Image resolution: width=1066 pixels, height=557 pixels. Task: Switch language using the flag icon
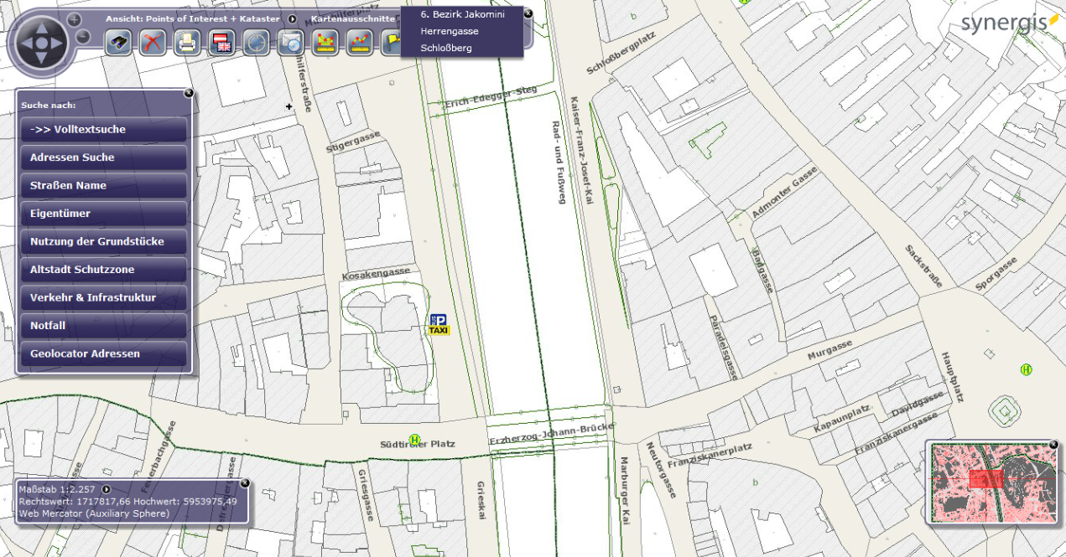(221, 43)
